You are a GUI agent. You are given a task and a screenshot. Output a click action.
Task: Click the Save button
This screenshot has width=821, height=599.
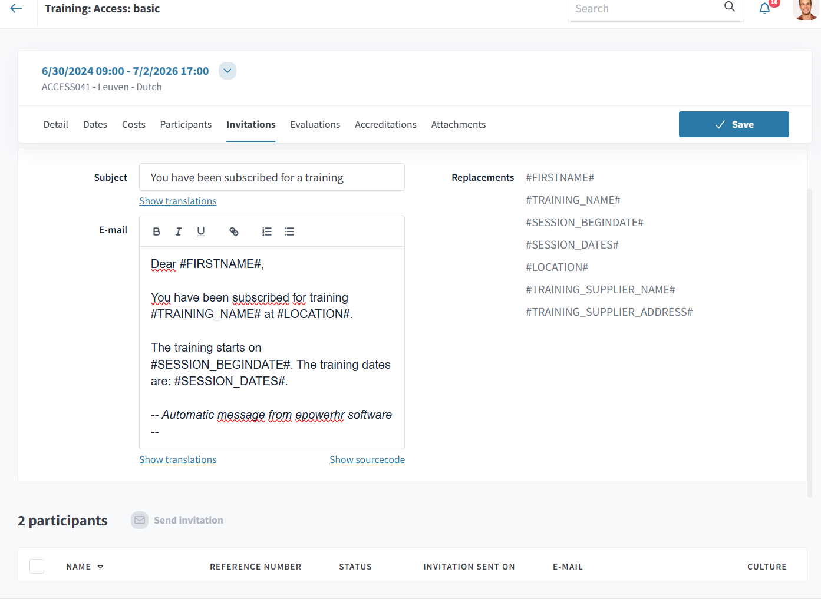click(734, 124)
